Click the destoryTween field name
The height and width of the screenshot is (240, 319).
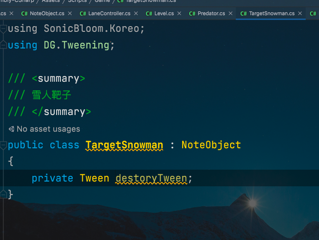tap(151, 179)
